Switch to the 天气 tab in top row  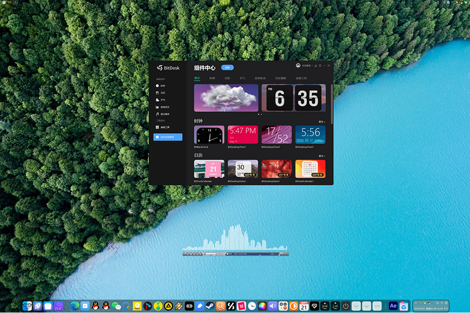click(x=242, y=78)
